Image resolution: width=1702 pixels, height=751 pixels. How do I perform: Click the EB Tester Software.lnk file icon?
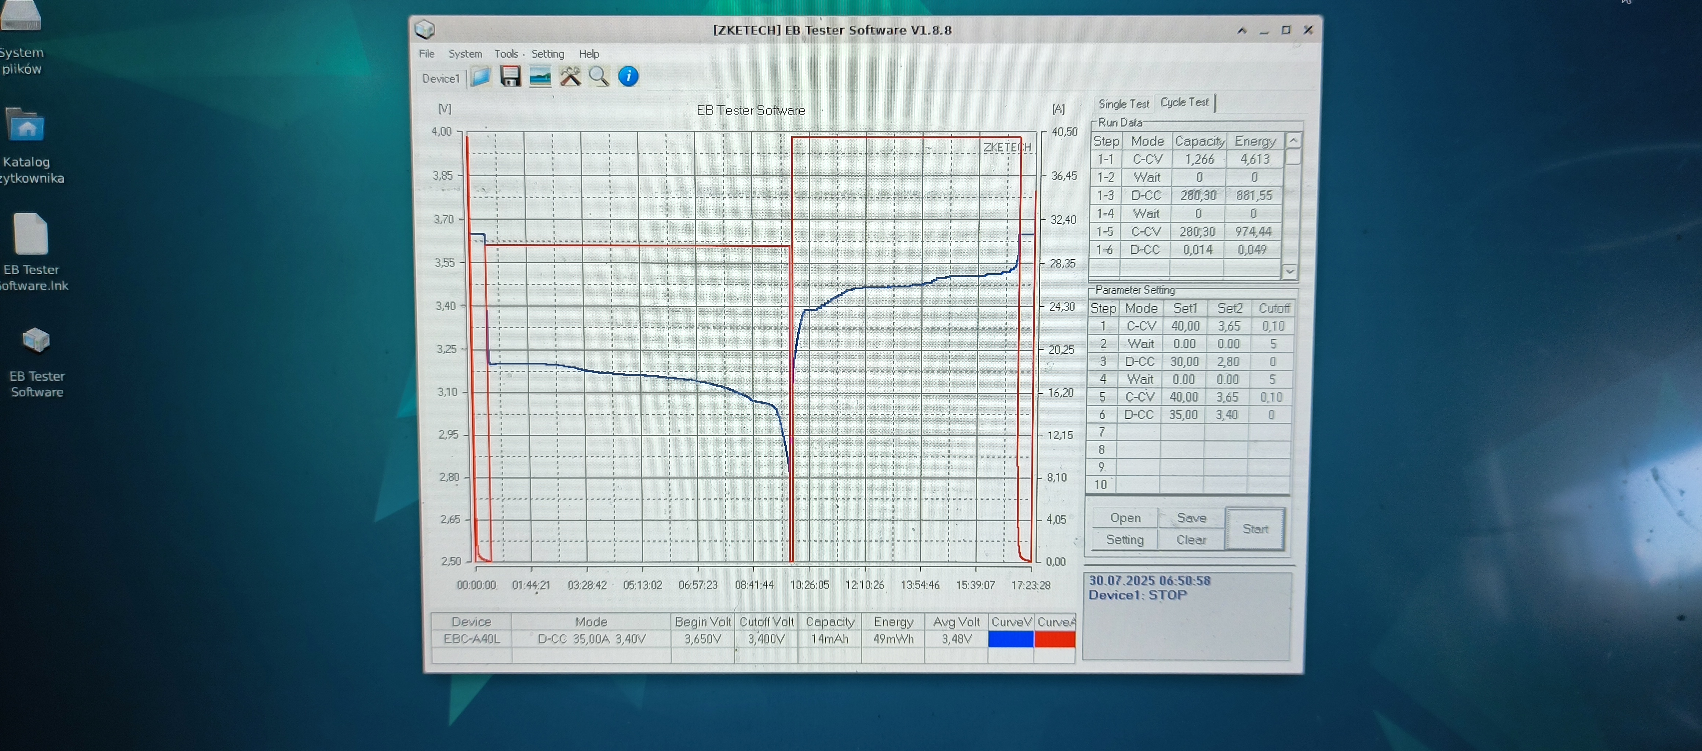pos(31,234)
